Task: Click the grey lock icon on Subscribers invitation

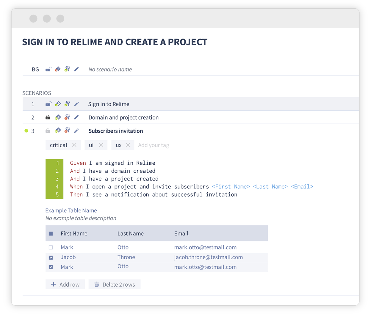Action: point(48,131)
